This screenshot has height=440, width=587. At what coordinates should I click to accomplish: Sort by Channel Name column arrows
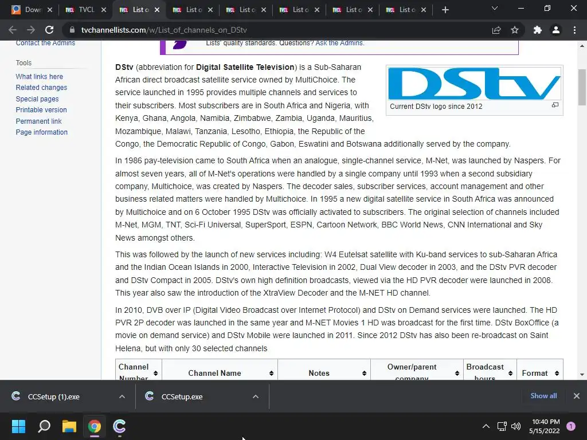click(271, 373)
